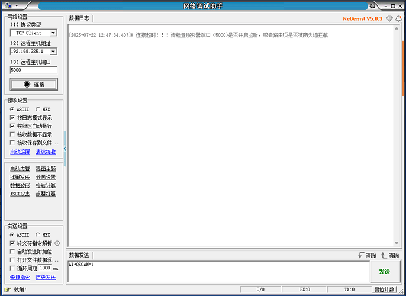Image resolution: width=406 pixels, height=296 pixels.
Task: Click the log scrollbar down arrow
Action: click(x=397, y=243)
